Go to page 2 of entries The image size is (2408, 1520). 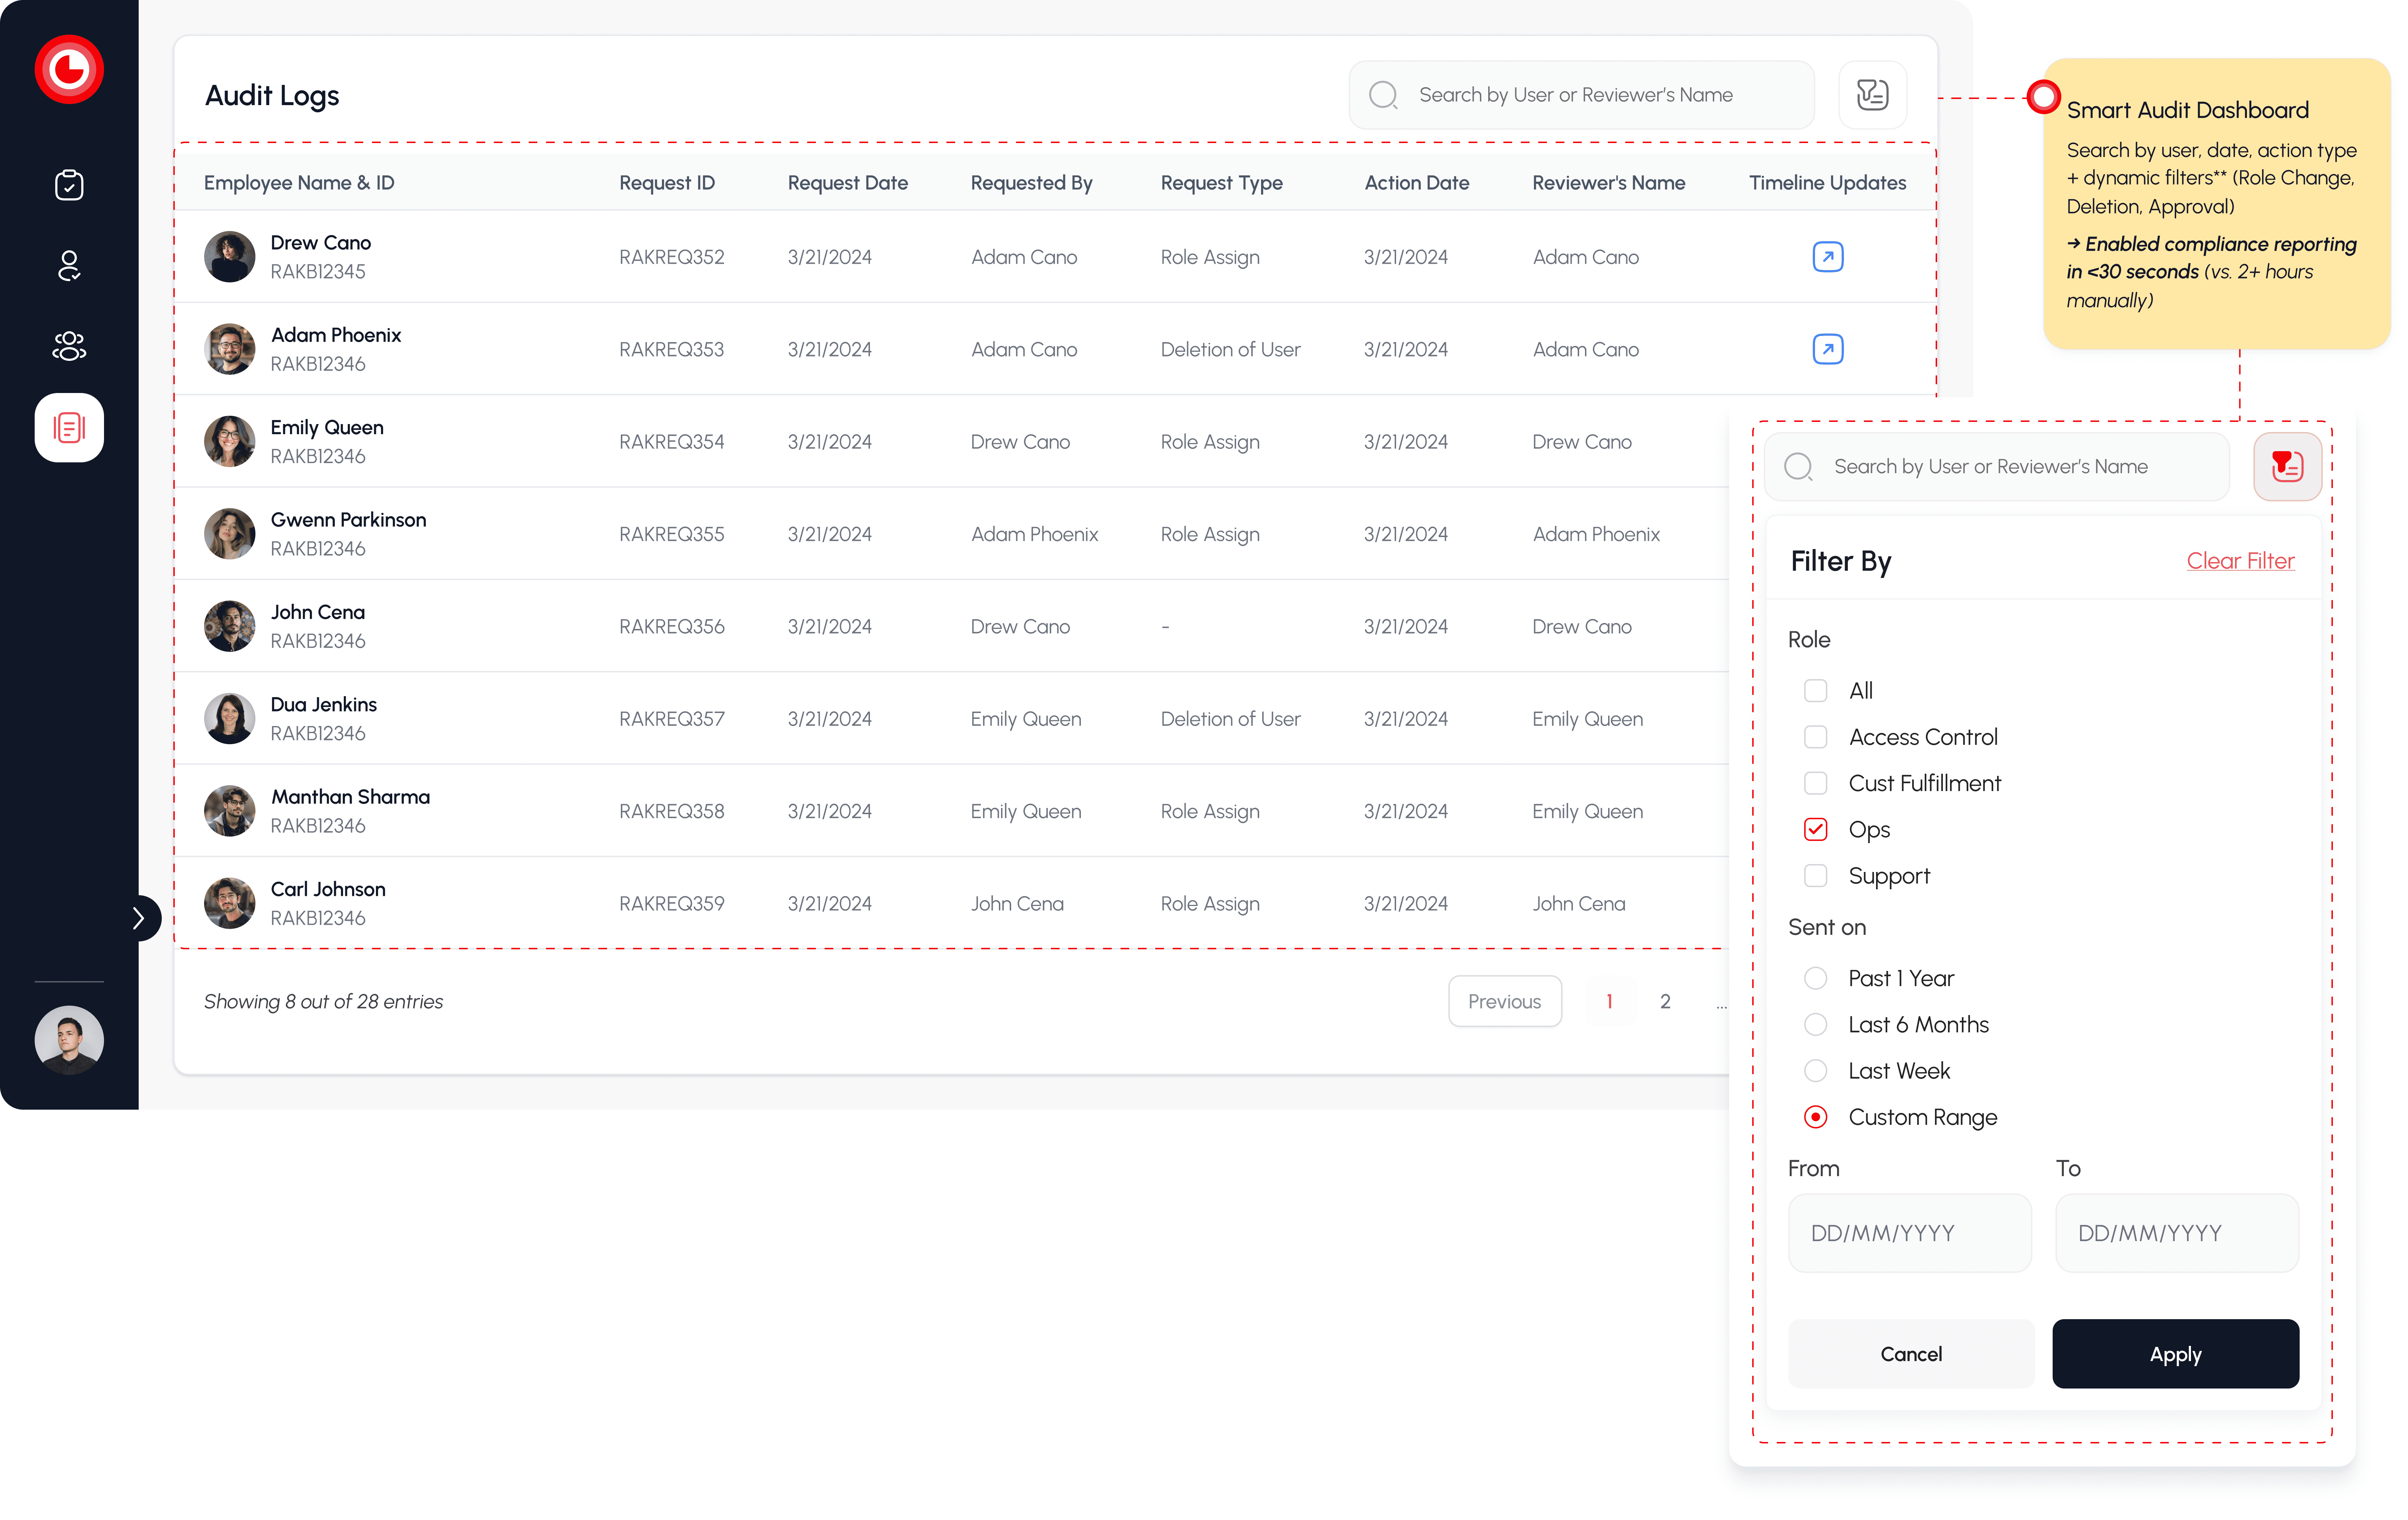coord(1665,1001)
